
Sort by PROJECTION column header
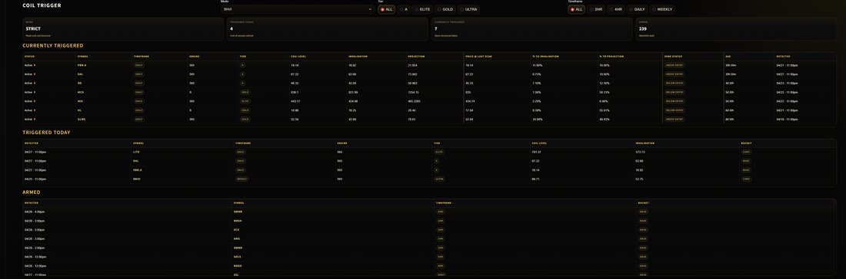pos(417,57)
